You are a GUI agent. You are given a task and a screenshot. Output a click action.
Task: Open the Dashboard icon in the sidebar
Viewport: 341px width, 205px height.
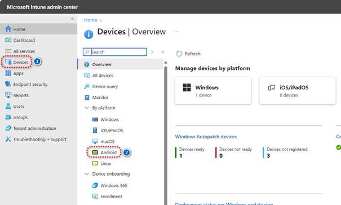click(x=8, y=40)
